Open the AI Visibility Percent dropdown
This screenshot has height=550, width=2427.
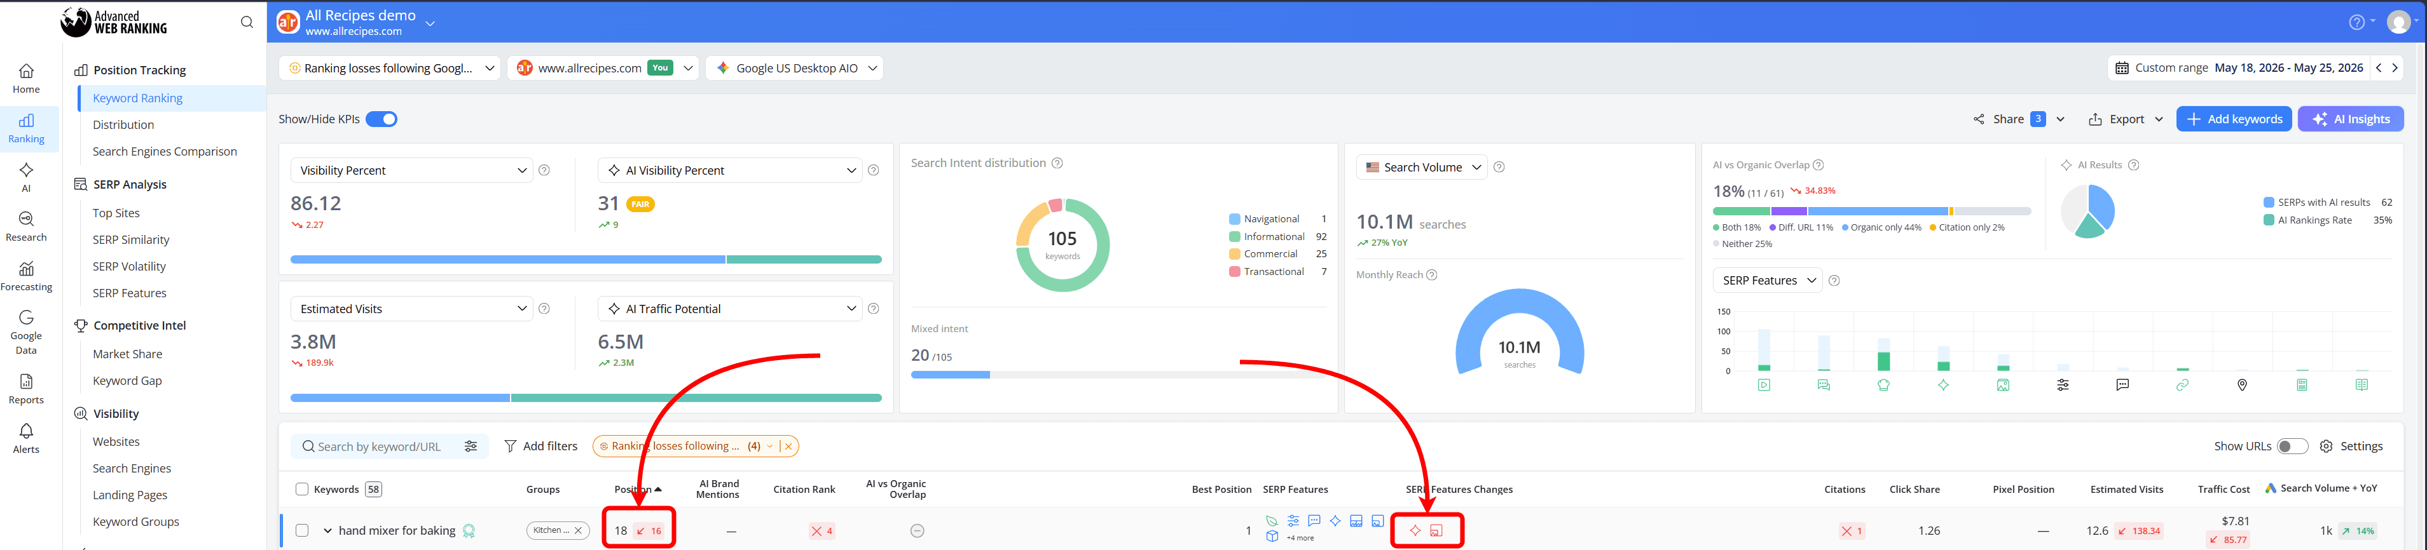click(x=730, y=170)
